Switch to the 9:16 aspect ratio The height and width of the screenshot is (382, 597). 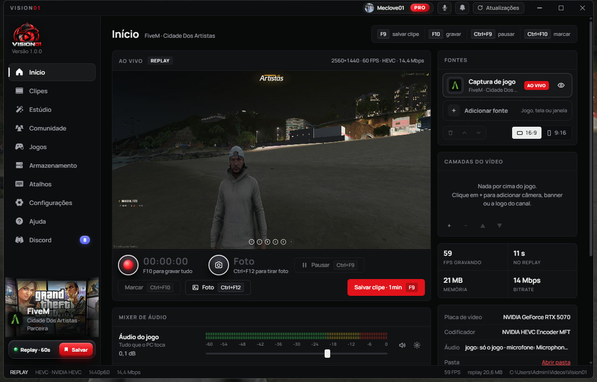tap(556, 133)
